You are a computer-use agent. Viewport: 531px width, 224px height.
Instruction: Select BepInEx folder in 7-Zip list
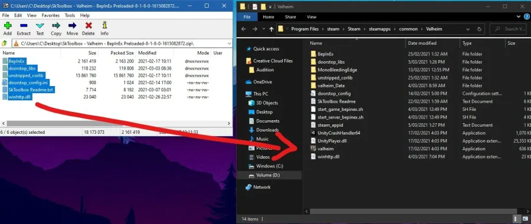pos(17,61)
